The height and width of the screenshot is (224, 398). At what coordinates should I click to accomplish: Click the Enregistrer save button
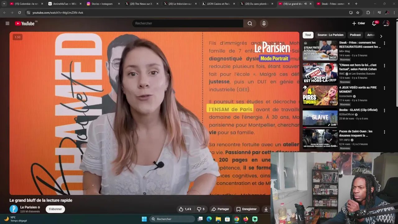[246, 209]
